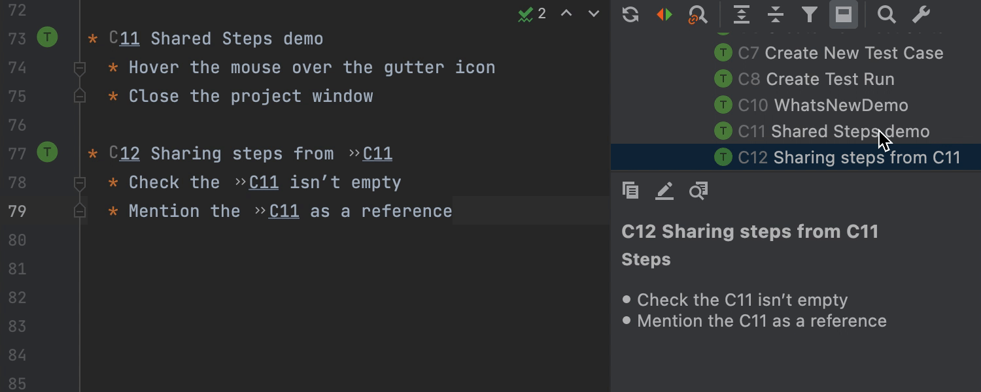Click the pencil edit icon
Image resolution: width=981 pixels, height=392 pixels.
click(664, 190)
